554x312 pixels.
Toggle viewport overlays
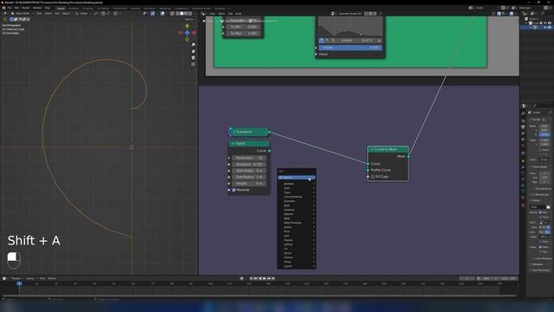[163, 14]
